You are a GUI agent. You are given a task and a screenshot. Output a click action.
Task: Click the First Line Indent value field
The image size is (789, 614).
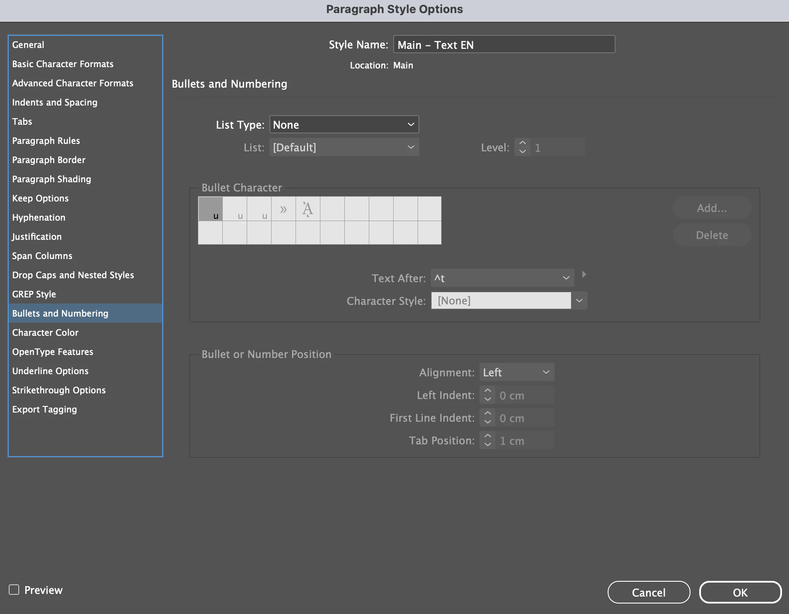click(524, 418)
